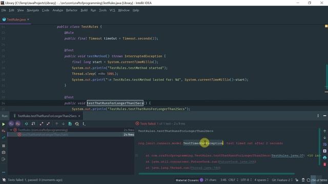
Task: Toggle auto-test icon in run sidebar
Action: point(4,137)
